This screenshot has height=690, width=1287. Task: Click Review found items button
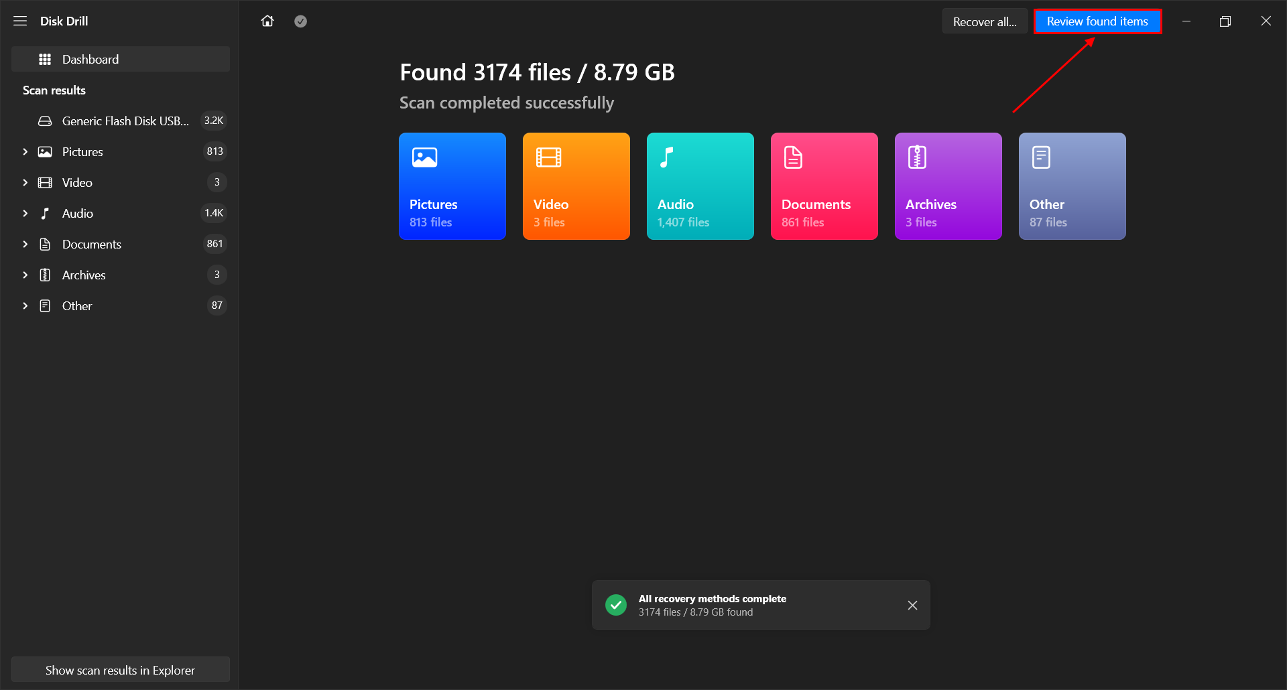[x=1097, y=21]
